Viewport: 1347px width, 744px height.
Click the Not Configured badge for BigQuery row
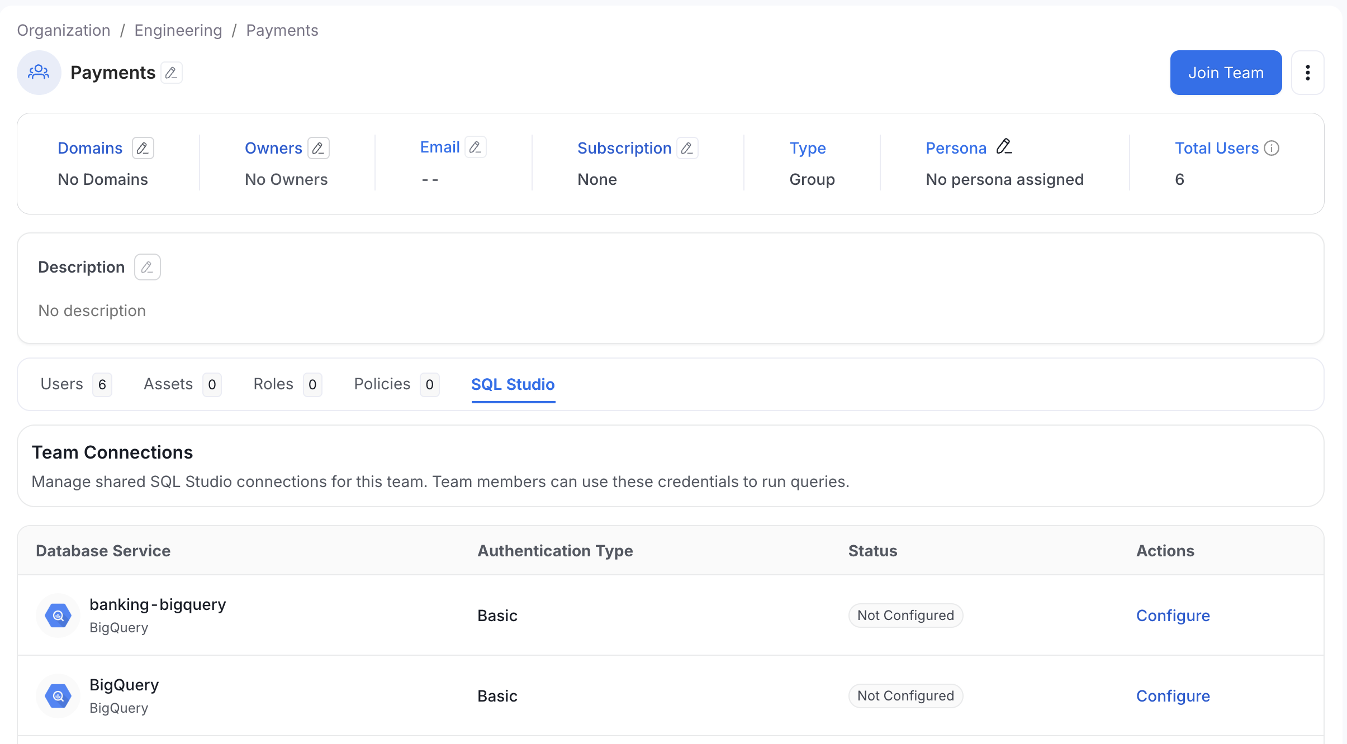[905, 696]
